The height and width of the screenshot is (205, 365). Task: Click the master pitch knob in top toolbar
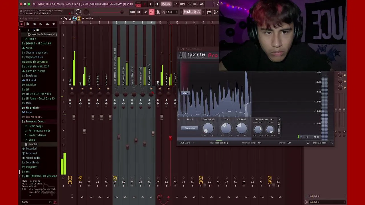click(x=86, y=12)
